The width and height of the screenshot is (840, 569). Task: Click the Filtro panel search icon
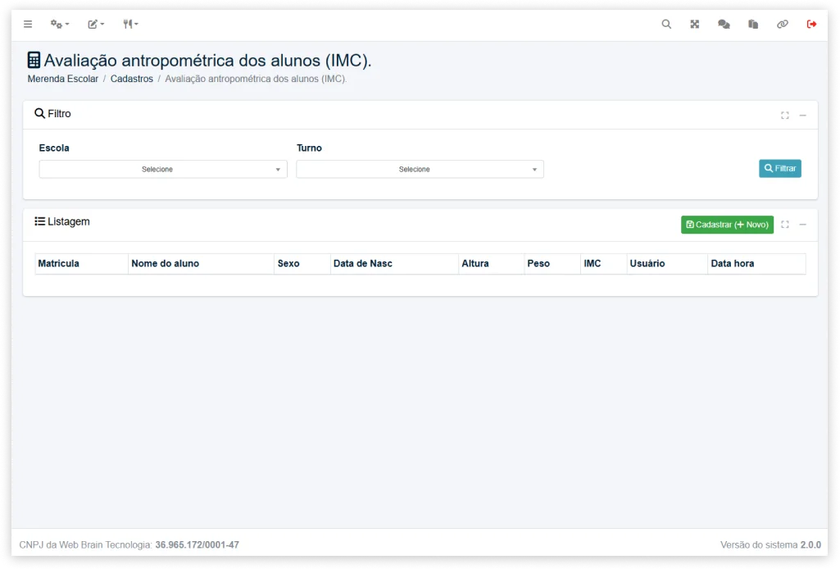[39, 114]
